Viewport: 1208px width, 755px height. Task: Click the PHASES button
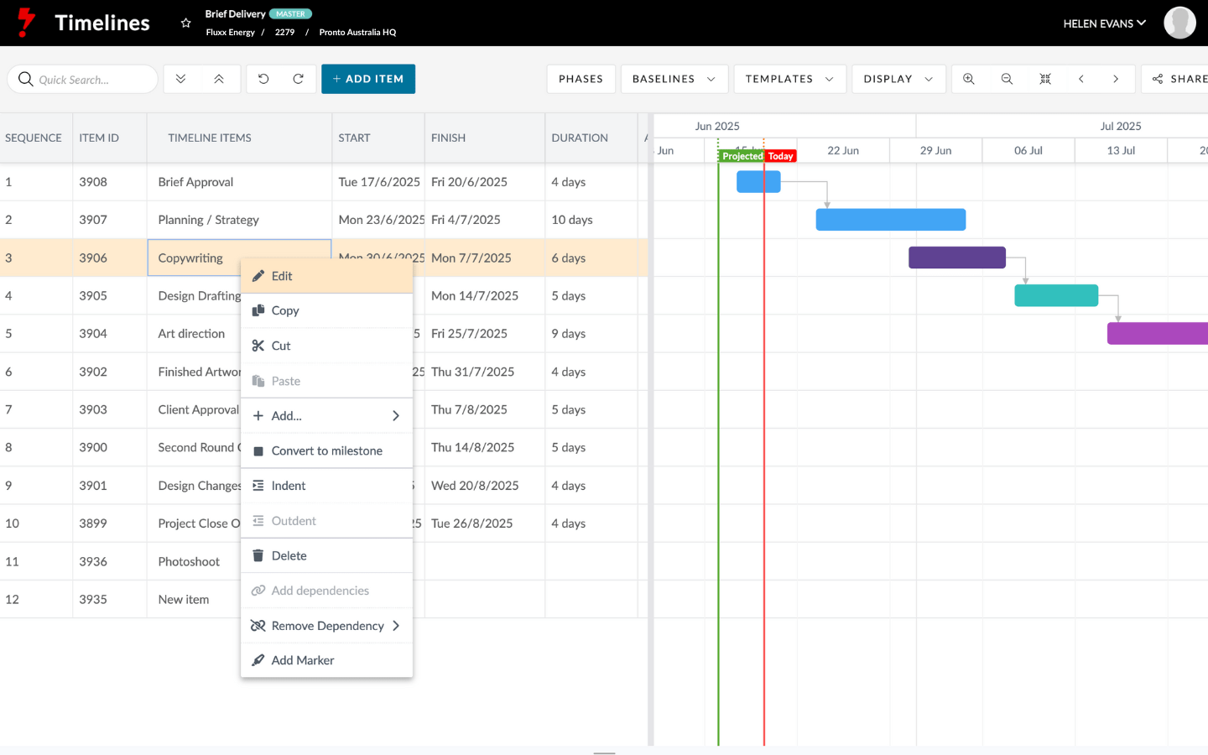(581, 79)
